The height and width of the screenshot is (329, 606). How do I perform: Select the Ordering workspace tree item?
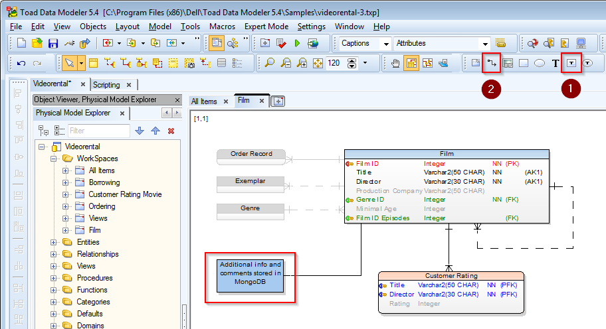(x=102, y=206)
